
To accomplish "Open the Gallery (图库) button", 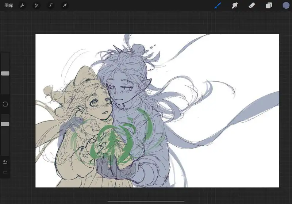I will pyautogui.click(x=9, y=5).
